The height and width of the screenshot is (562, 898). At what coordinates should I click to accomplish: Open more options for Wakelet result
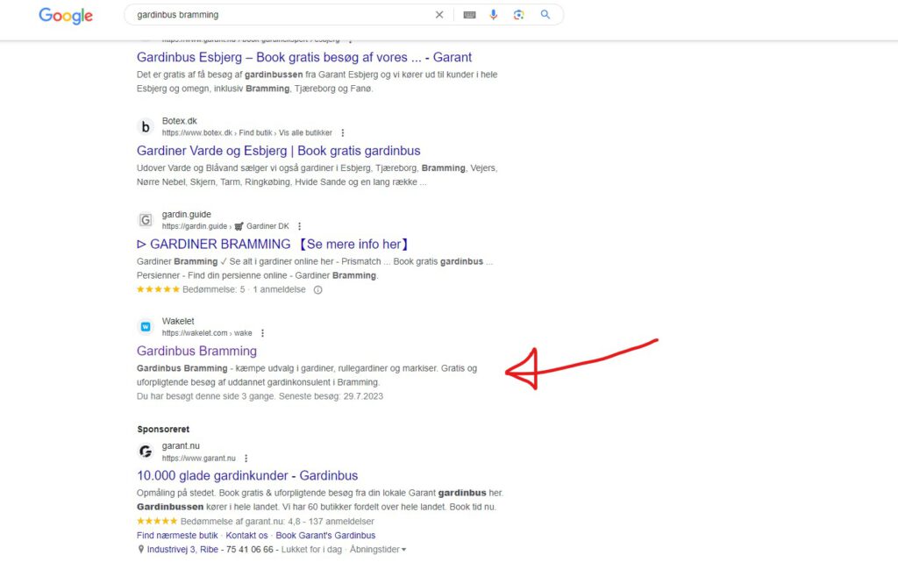pos(262,333)
